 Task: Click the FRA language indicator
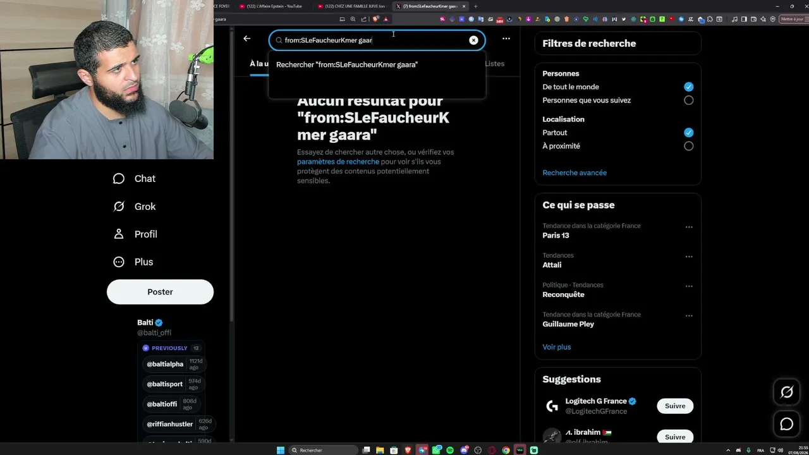760,450
